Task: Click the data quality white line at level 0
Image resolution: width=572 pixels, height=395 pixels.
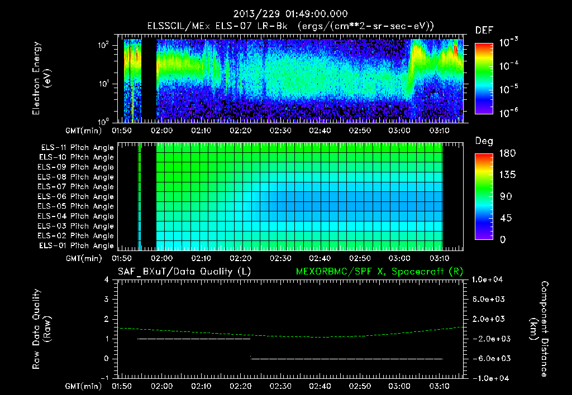Action: (346, 359)
